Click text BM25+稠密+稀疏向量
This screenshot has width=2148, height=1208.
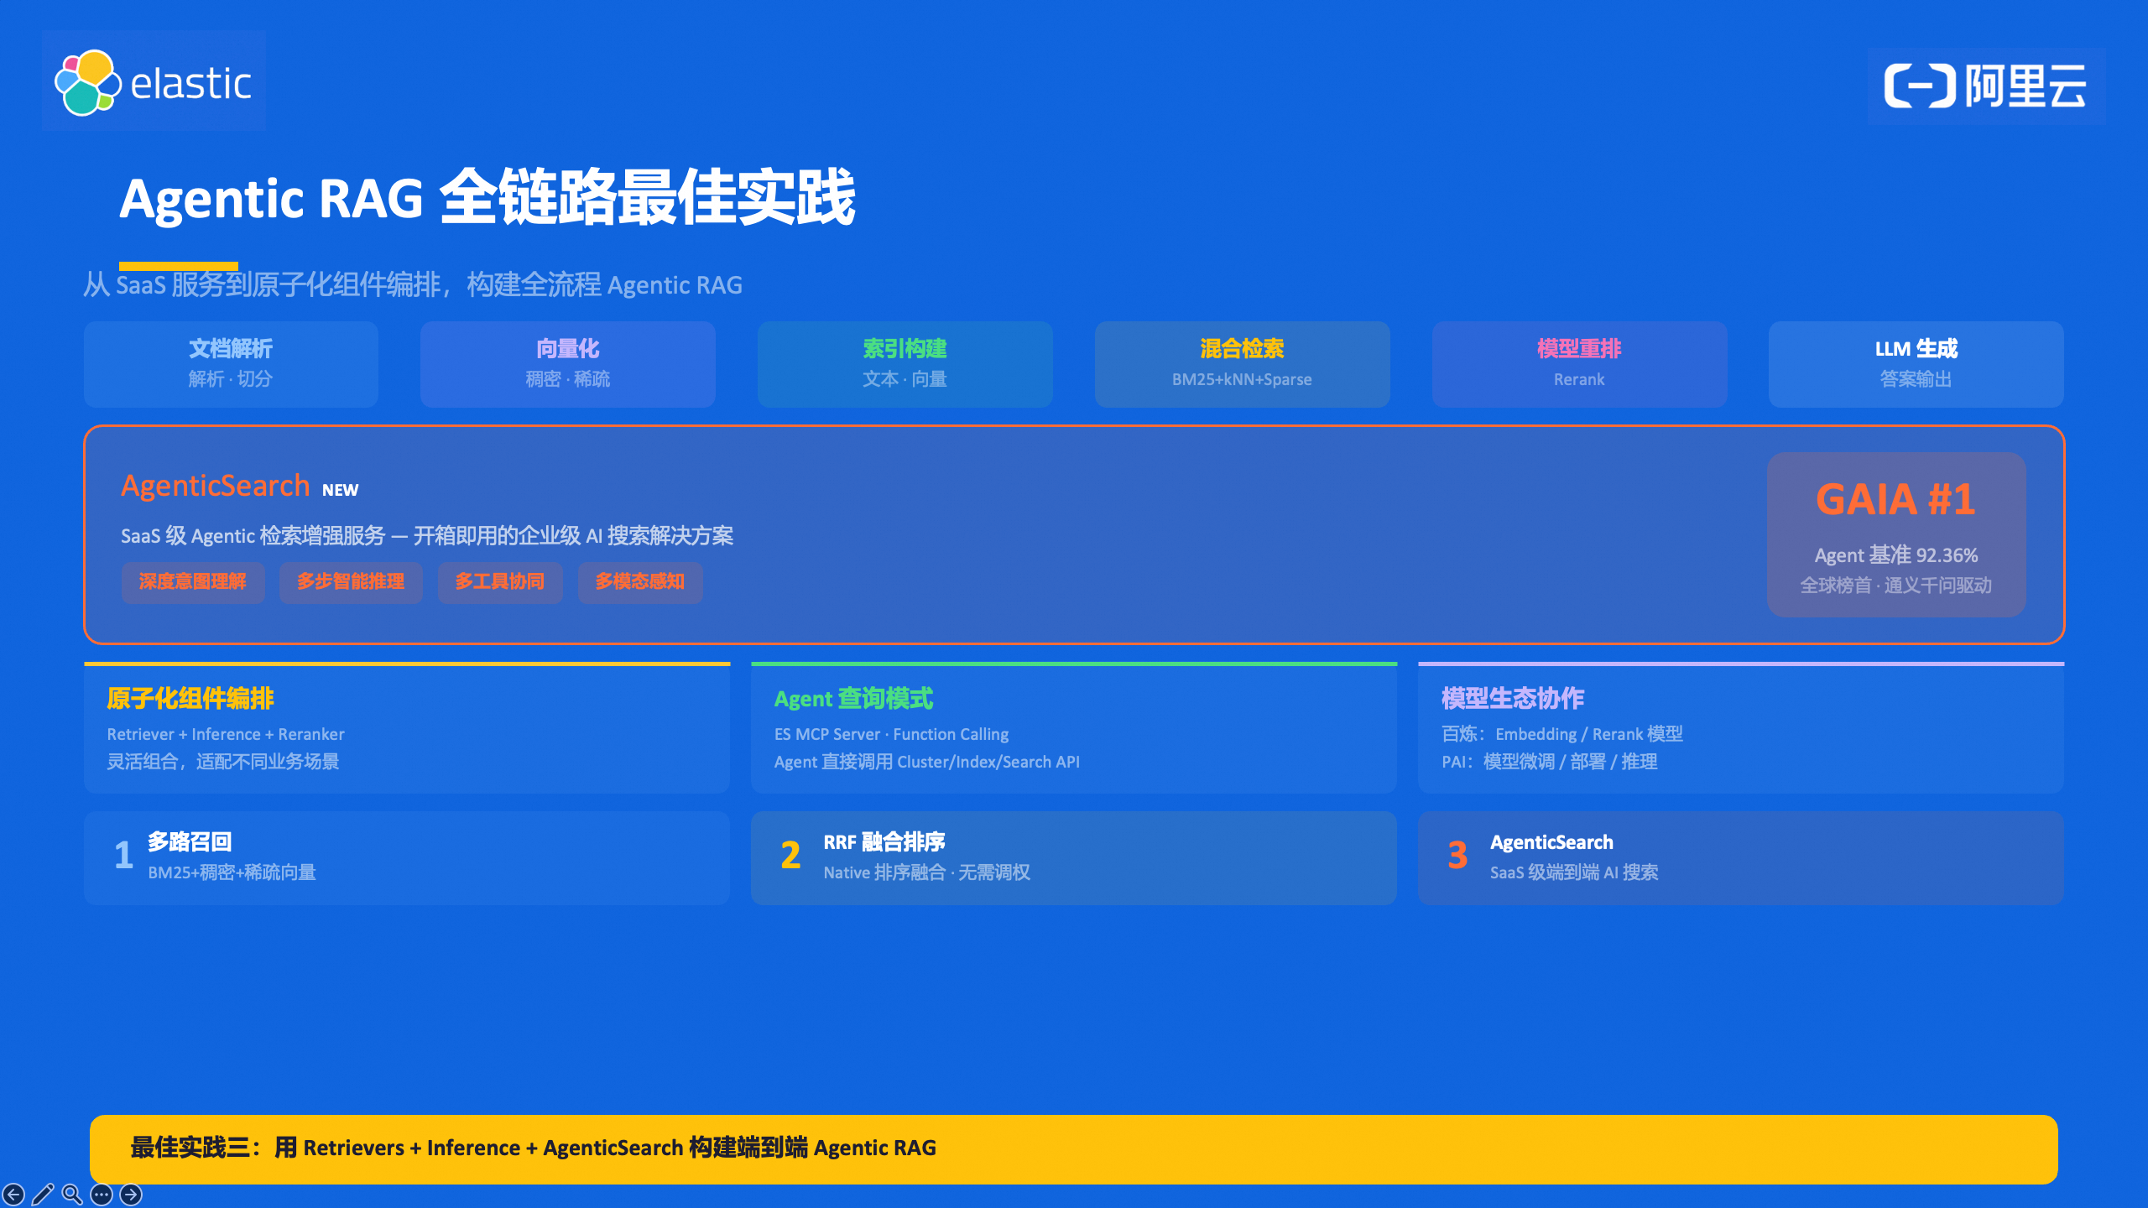(232, 872)
